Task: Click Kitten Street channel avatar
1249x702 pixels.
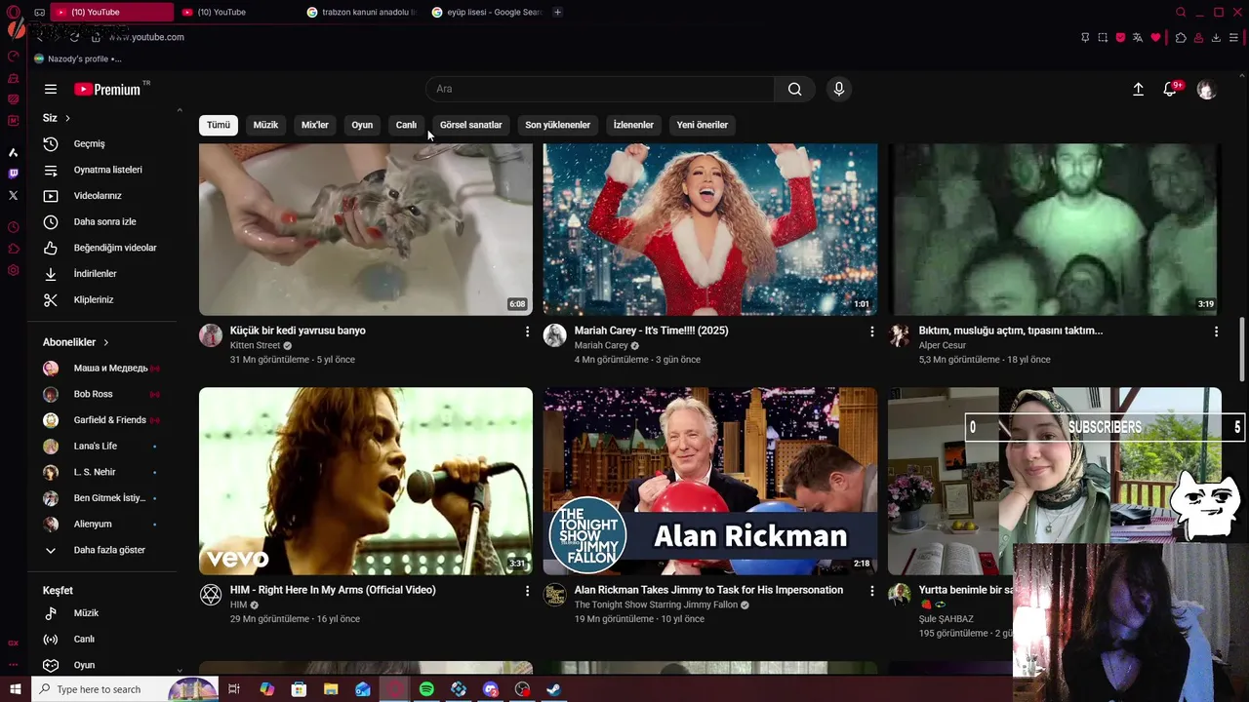Action: (211, 335)
